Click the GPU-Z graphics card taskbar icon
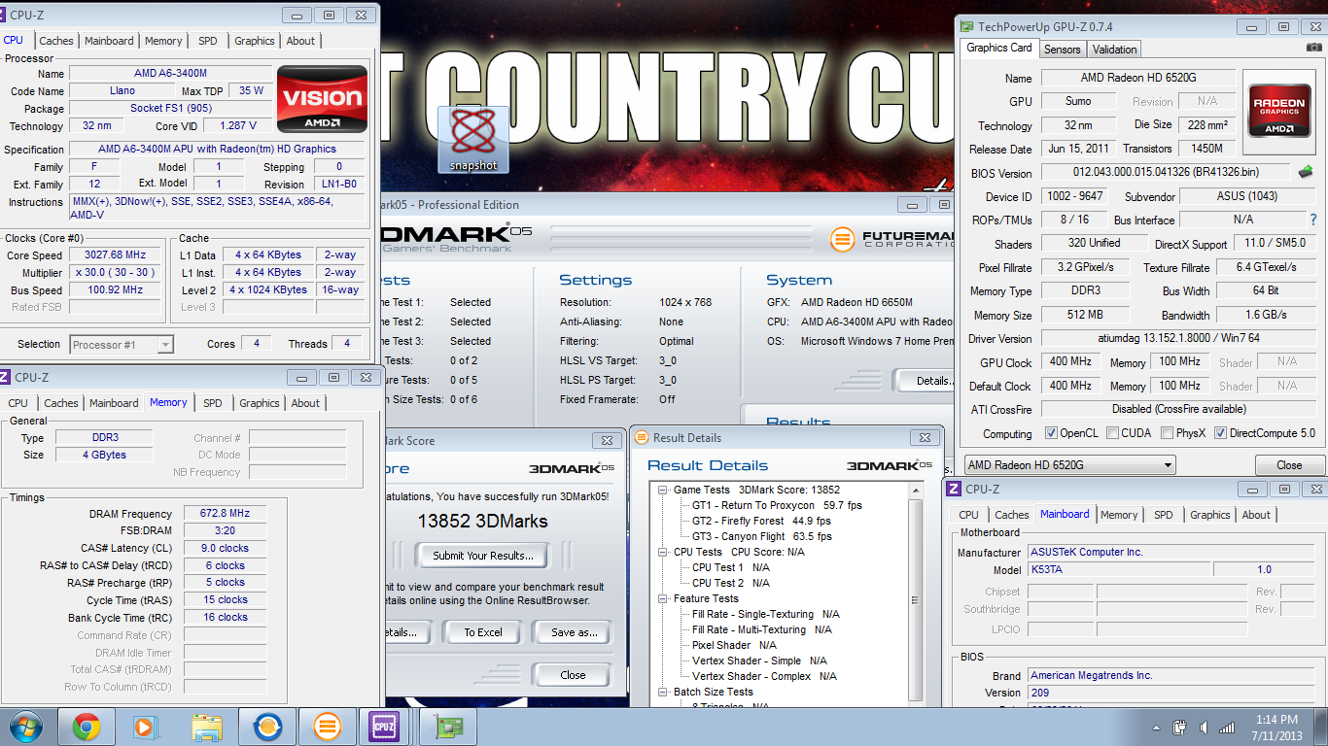The height and width of the screenshot is (746, 1328). point(448,727)
